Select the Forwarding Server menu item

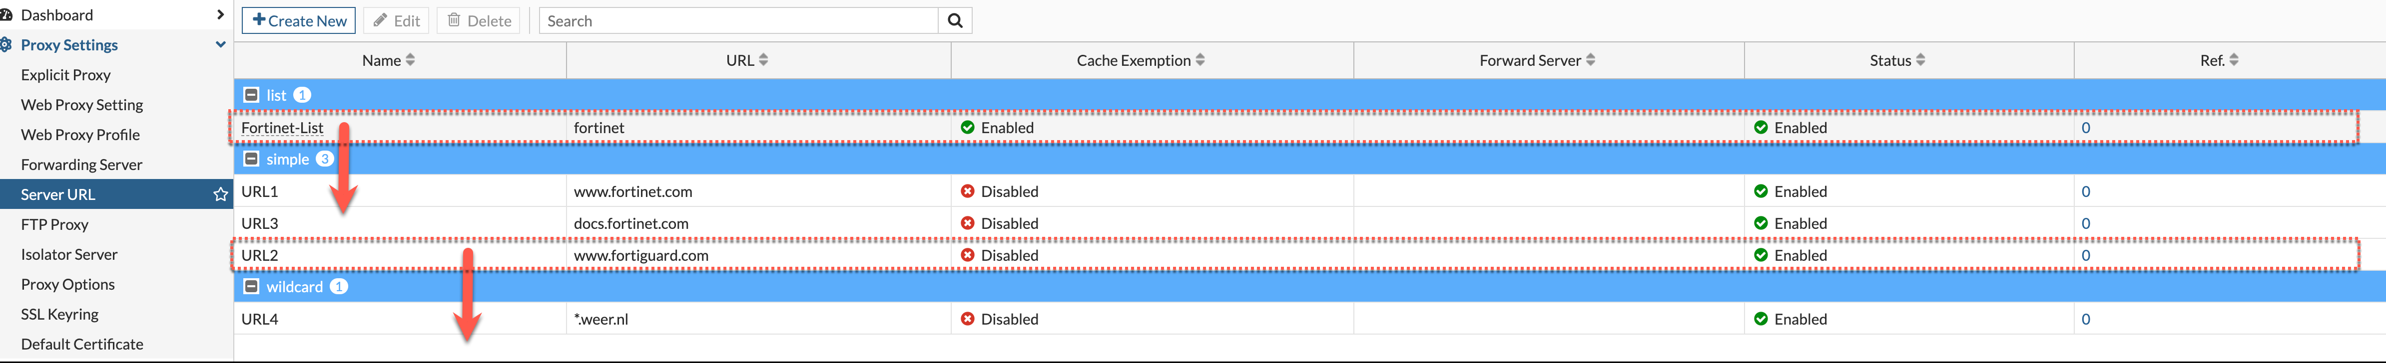click(x=81, y=165)
